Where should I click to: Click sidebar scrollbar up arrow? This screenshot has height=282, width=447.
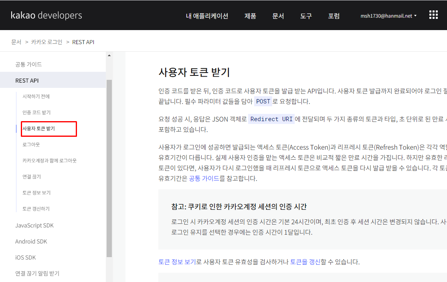109,55
